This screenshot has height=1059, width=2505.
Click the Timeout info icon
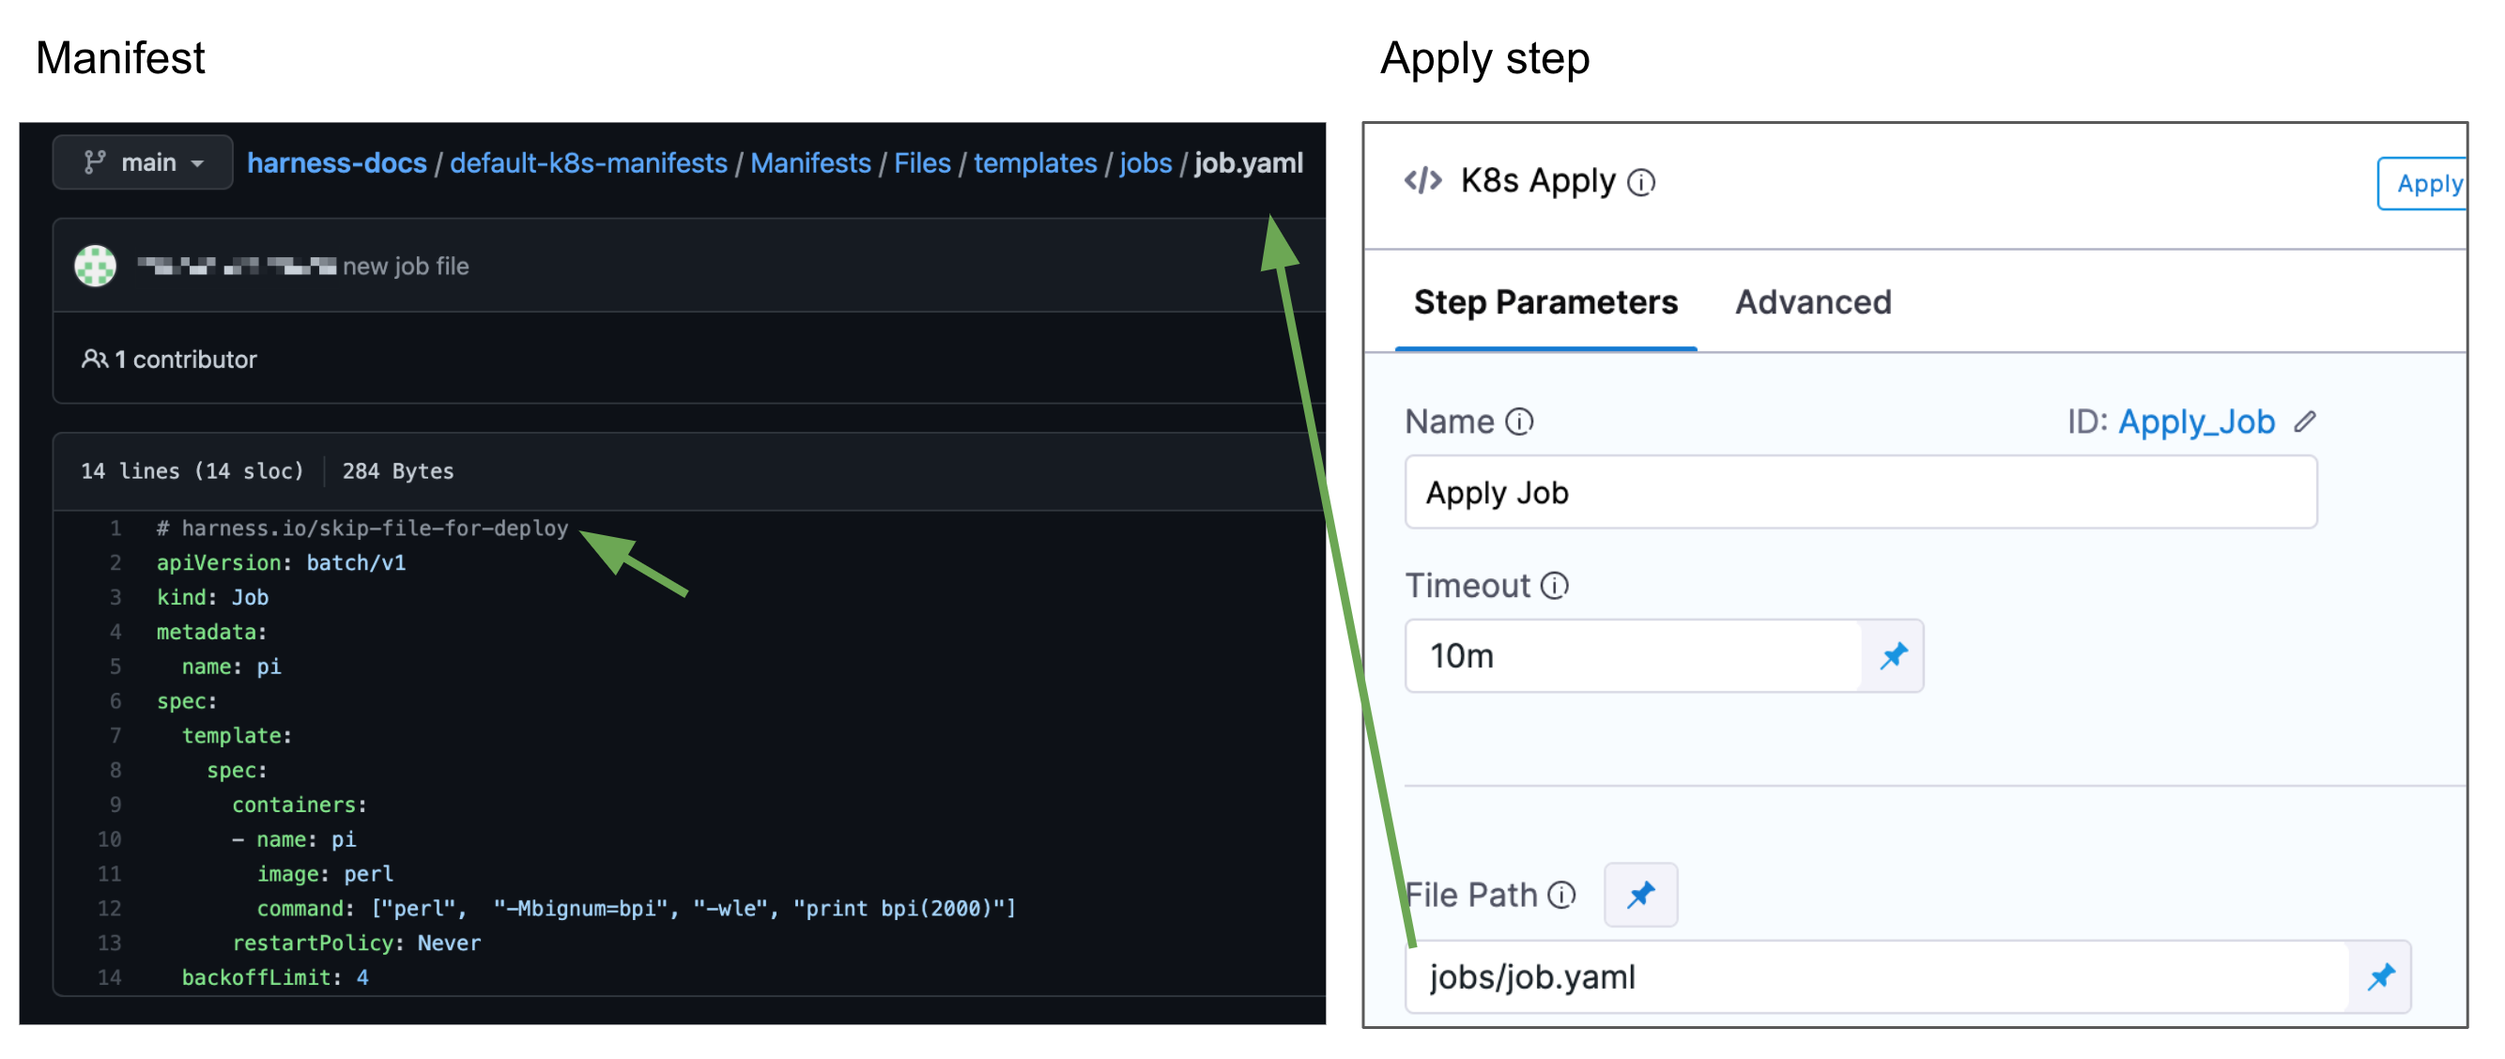tap(1554, 587)
